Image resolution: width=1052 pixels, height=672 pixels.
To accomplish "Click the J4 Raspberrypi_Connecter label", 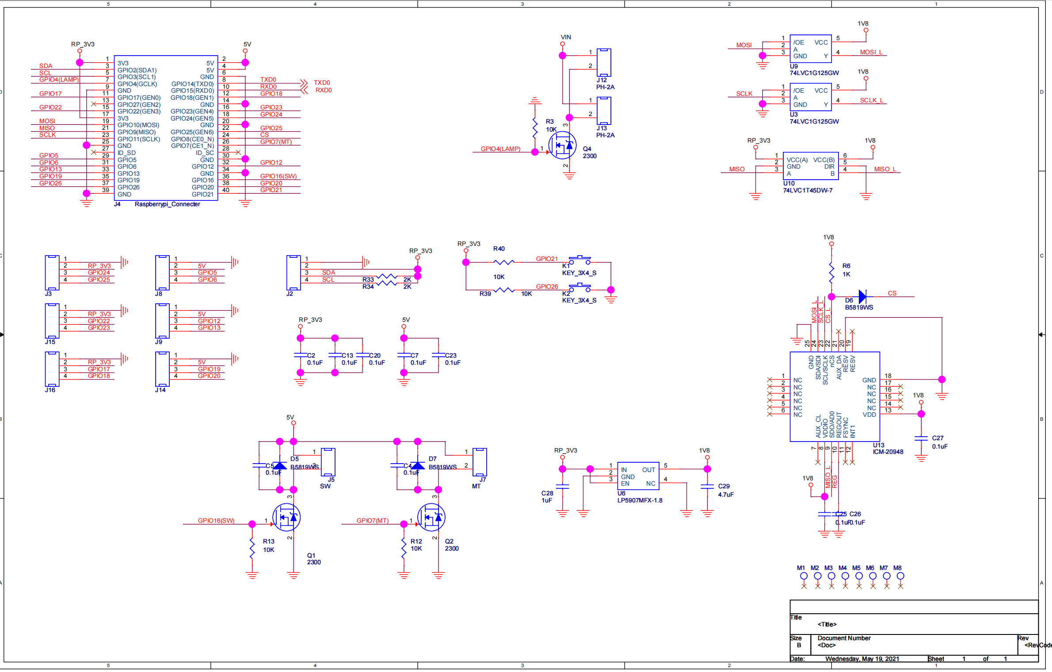I will [x=167, y=204].
